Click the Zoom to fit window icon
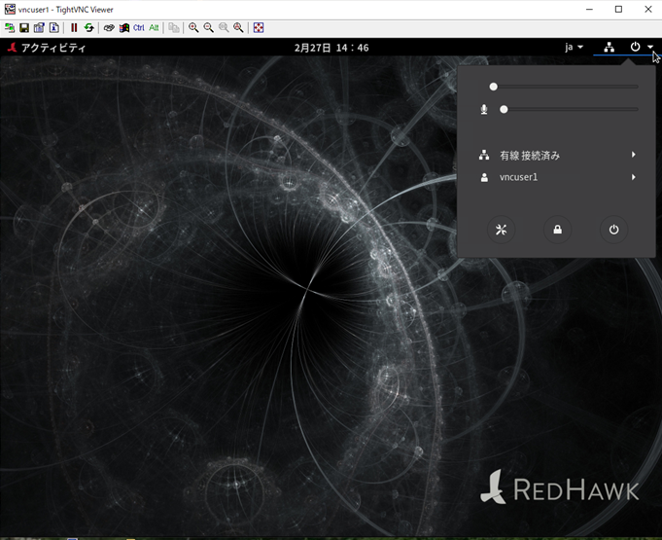 [x=238, y=28]
